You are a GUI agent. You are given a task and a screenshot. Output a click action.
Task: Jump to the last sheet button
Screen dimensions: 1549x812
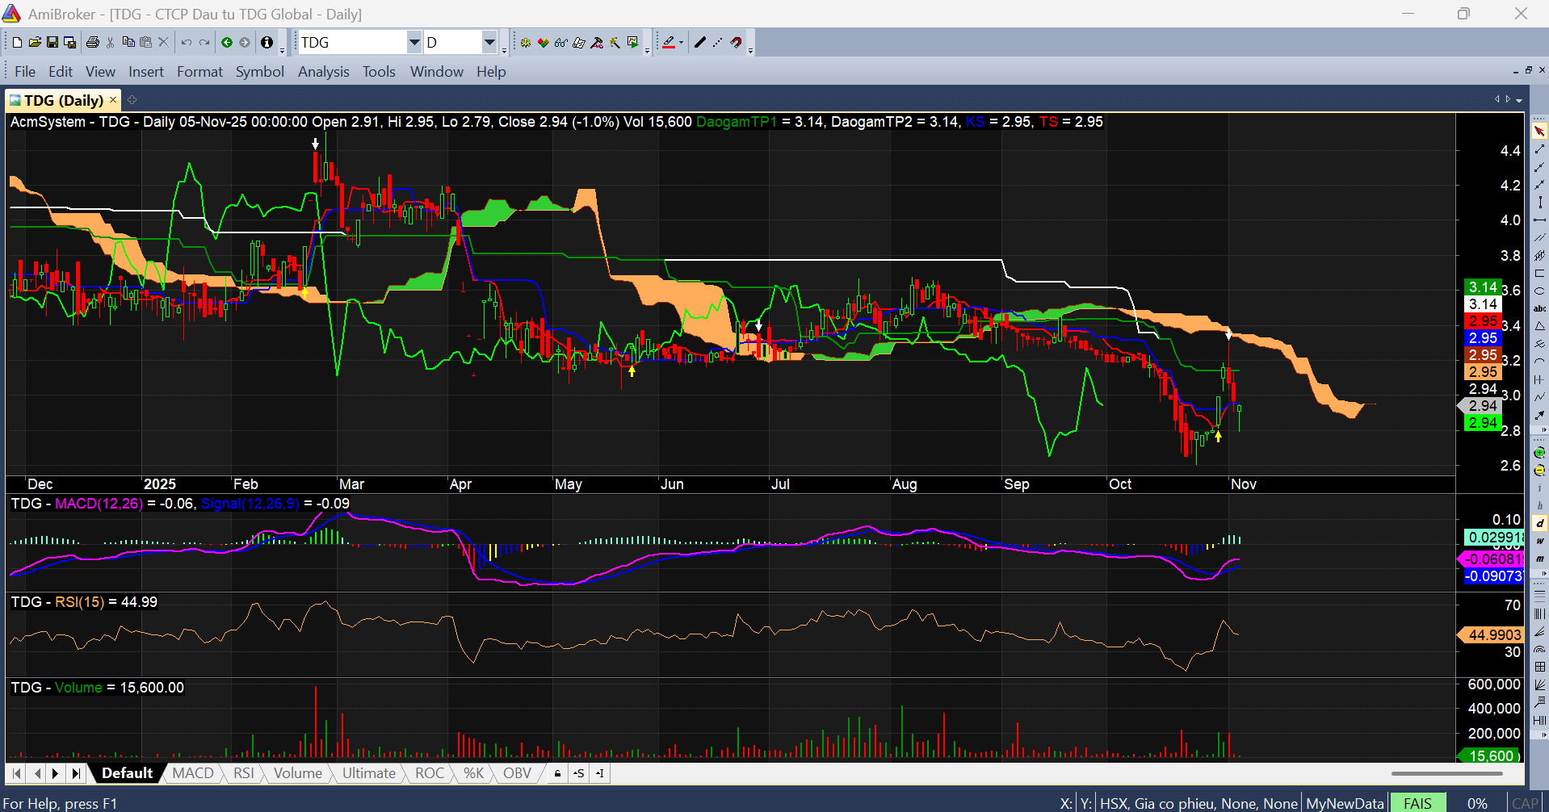76,773
